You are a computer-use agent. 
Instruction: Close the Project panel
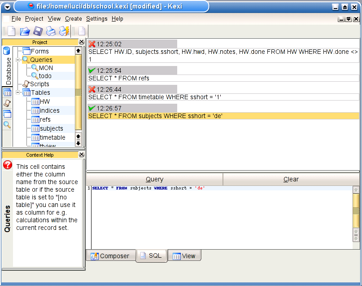click(x=81, y=42)
